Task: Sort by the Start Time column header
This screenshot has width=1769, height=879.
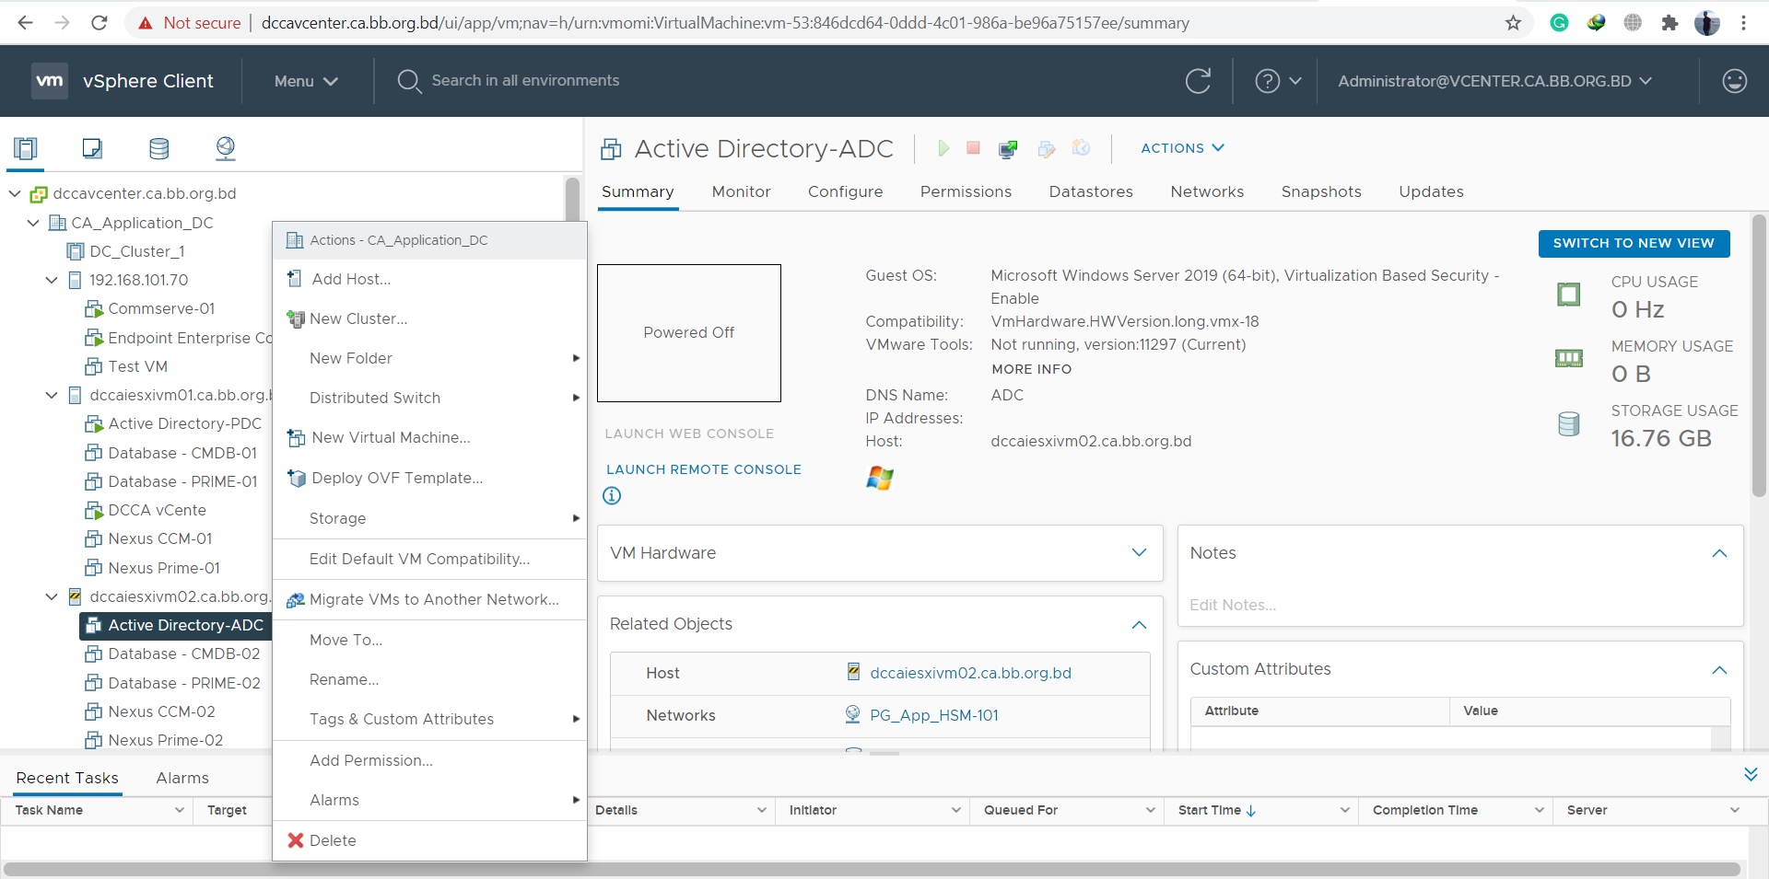Action: [1209, 810]
